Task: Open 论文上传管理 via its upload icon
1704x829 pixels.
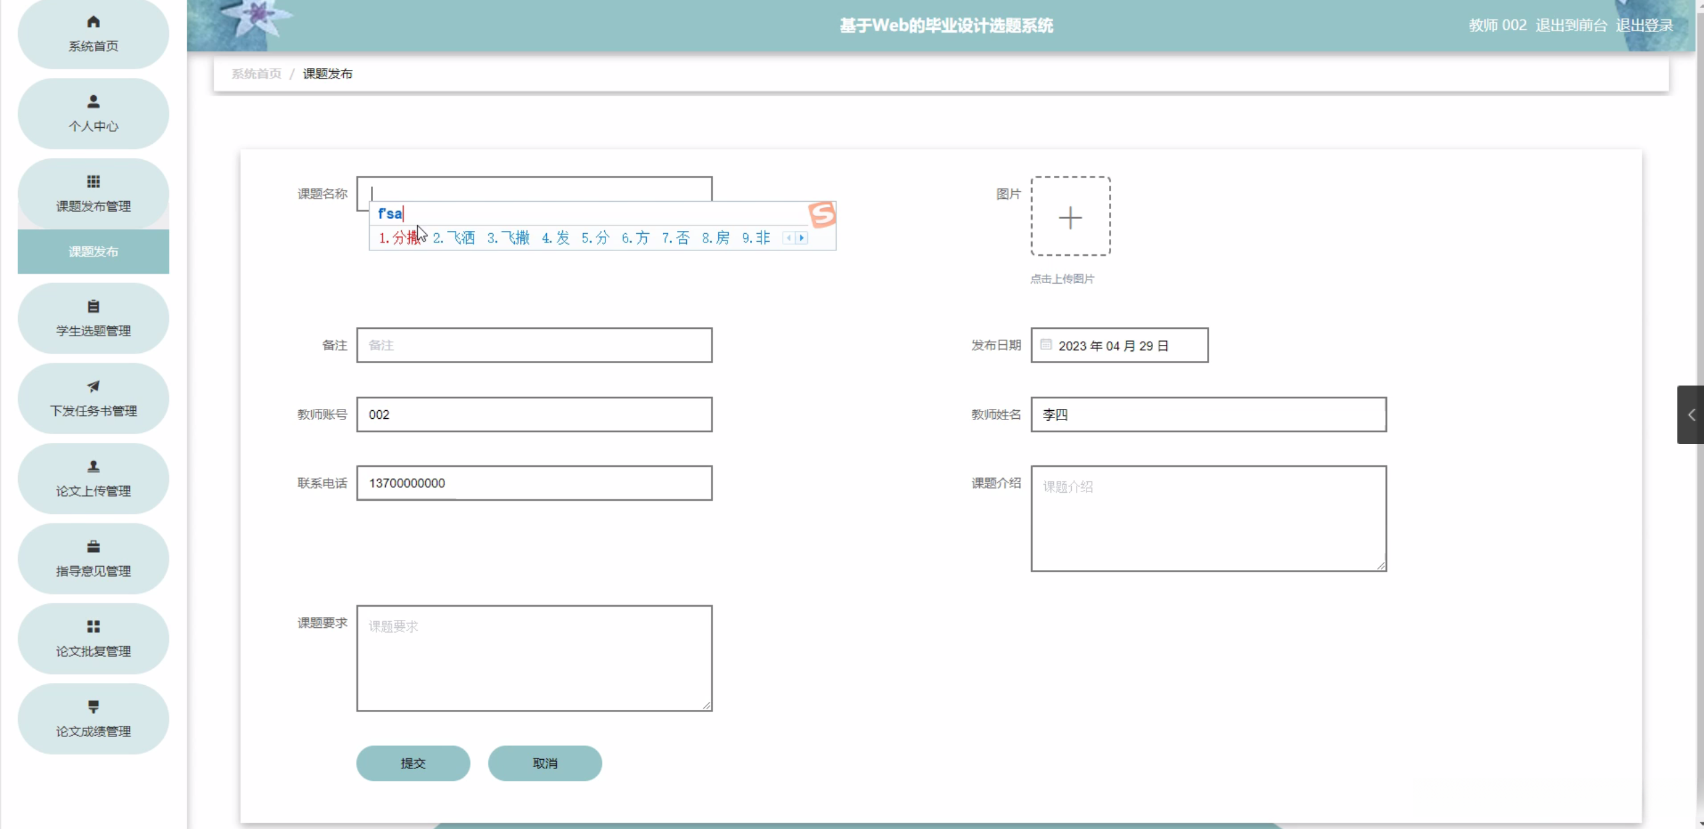Action: coord(93,466)
